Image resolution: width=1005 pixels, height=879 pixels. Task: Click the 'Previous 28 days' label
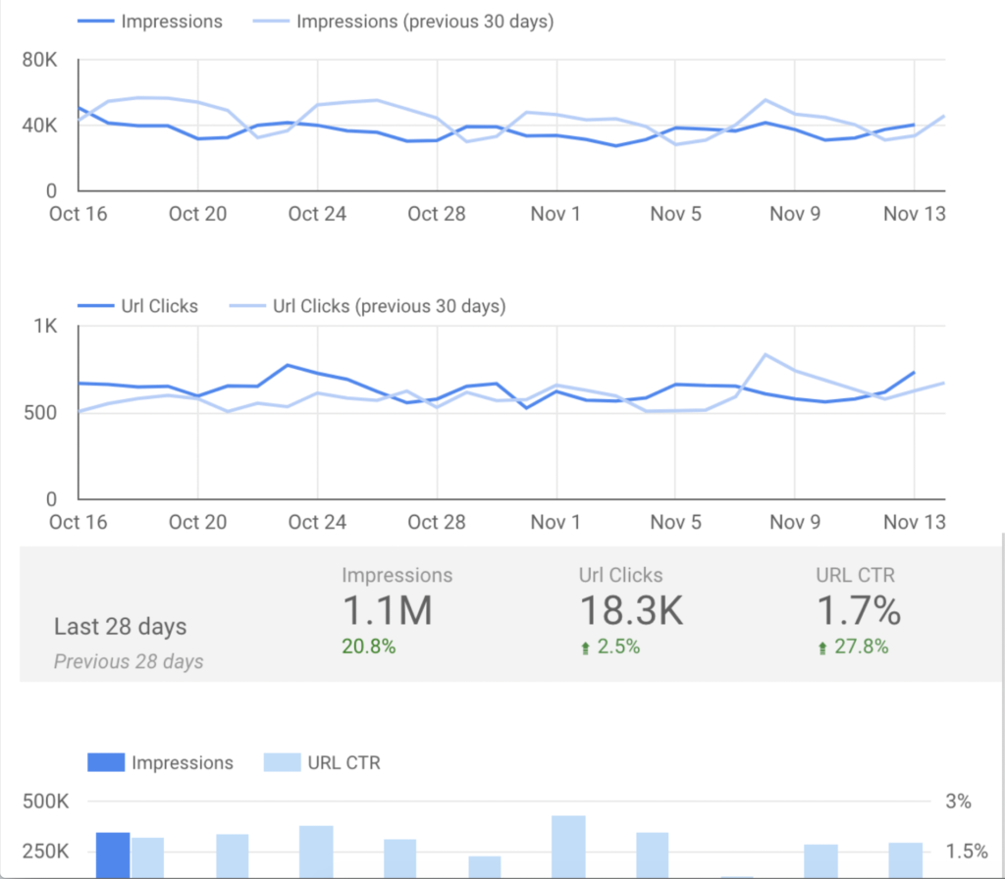tap(129, 661)
